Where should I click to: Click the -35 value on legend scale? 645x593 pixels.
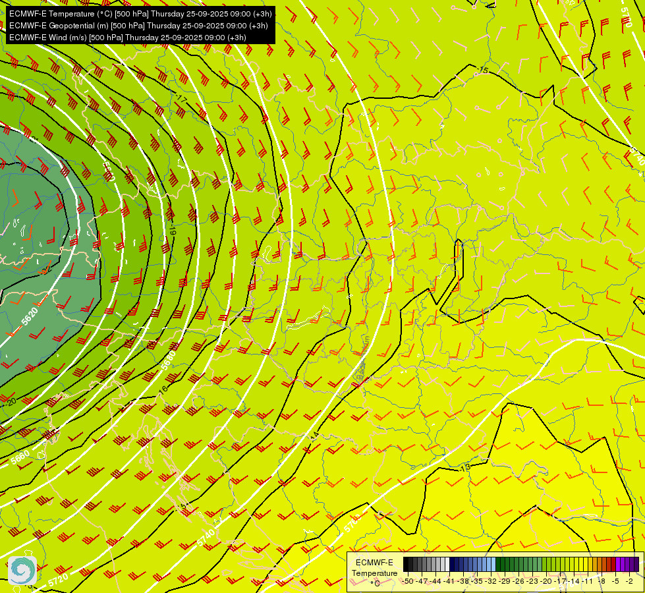(x=477, y=581)
